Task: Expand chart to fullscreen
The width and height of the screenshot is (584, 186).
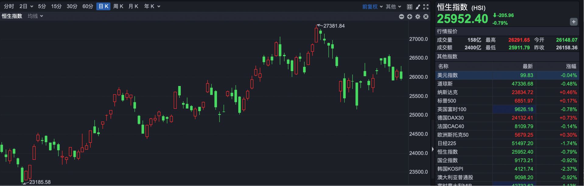Action: [426, 7]
